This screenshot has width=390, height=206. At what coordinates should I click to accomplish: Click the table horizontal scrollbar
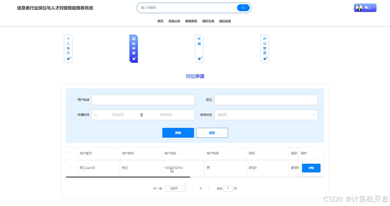tap(128, 177)
